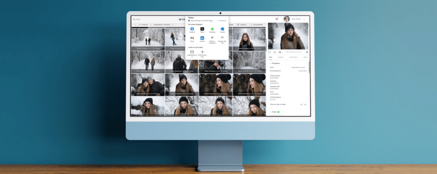Screen dimensions: 437x174
Task: Select EN translation toggle button
Action: (x=305, y=105)
